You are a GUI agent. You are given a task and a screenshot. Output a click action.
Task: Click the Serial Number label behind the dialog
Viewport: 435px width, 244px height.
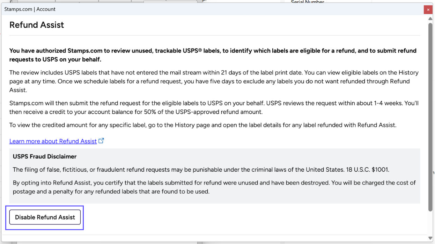307,2
